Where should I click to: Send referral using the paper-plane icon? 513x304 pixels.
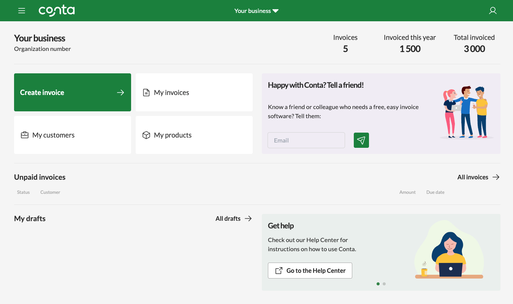(361, 140)
